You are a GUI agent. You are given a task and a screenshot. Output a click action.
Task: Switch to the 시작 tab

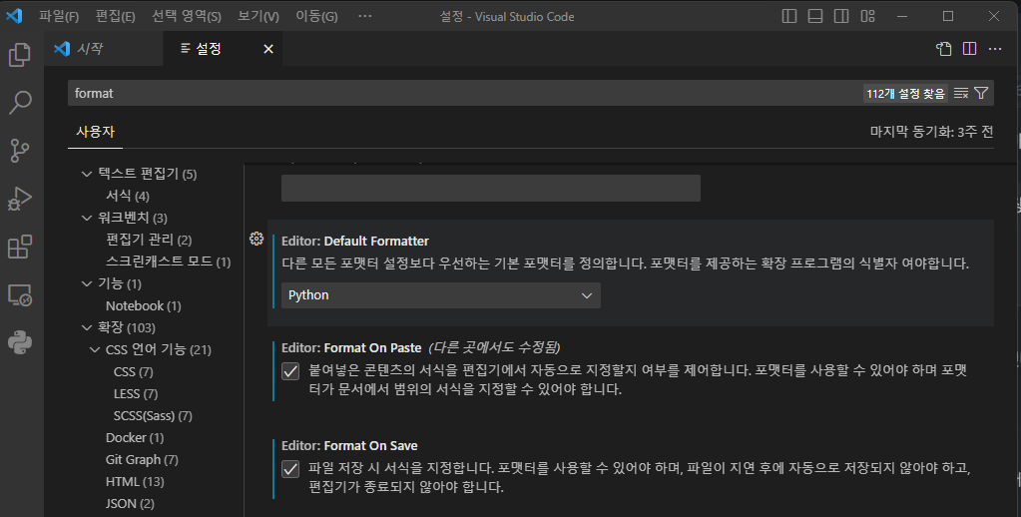click(104, 49)
